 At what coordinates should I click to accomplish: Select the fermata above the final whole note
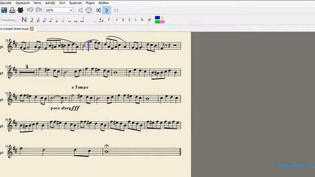106,146
